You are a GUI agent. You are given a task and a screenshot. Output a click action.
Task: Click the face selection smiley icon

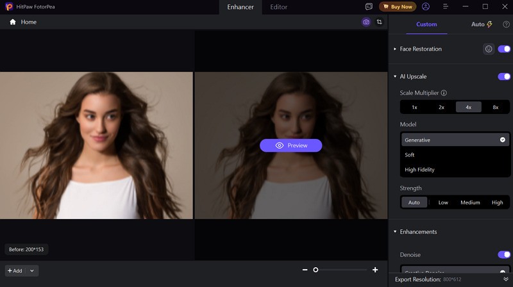coord(489,49)
